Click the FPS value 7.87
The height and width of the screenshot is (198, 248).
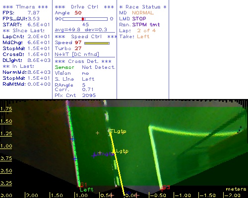pyautogui.click(x=34, y=13)
